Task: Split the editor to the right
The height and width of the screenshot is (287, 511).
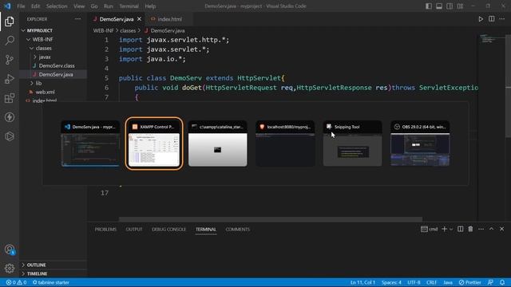Action: point(492,19)
